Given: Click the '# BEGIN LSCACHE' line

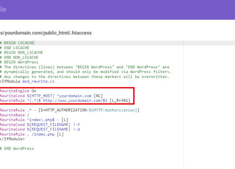Looking at the screenshot, I should [x=17, y=43].
